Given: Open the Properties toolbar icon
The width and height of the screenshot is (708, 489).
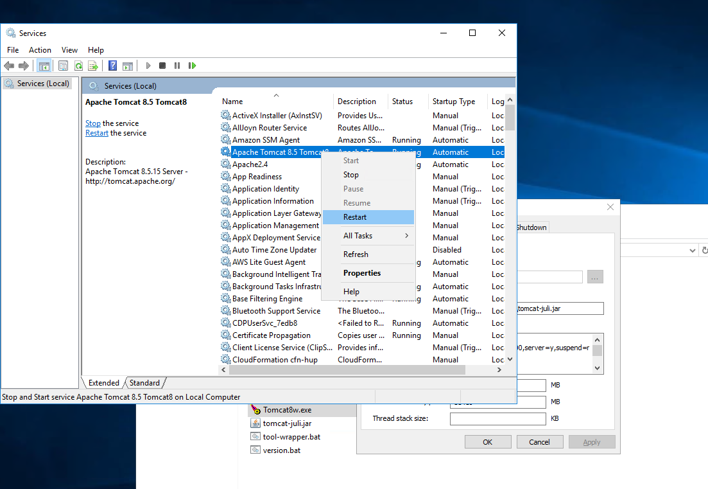Looking at the screenshot, I should pyautogui.click(x=63, y=66).
